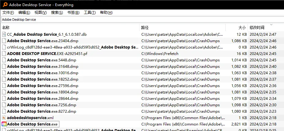This screenshot has height=131, width=284.
Task: Click file icon of Adobe Desktop Service.exe.18904.dmp
Action: [x=4, y=92]
